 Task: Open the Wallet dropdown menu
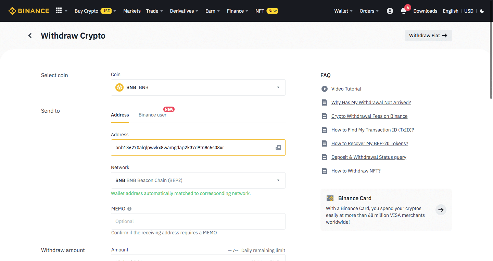(x=343, y=11)
